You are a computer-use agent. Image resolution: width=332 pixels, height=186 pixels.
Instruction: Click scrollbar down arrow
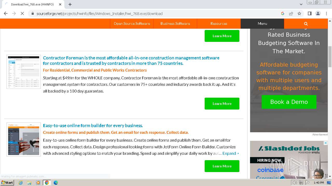pos(330,176)
